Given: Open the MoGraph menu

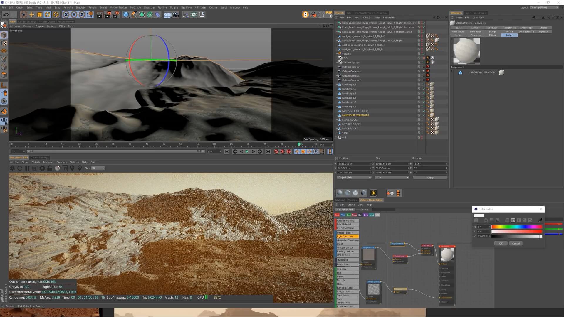Looking at the screenshot, I should (135, 8).
